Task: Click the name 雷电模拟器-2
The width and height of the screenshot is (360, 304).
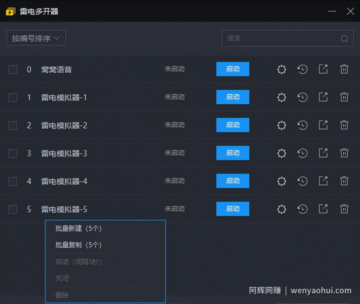Action: tap(64, 125)
